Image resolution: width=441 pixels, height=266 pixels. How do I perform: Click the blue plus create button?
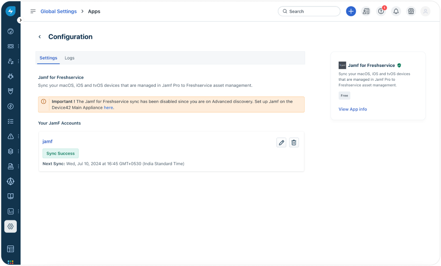[351, 11]
